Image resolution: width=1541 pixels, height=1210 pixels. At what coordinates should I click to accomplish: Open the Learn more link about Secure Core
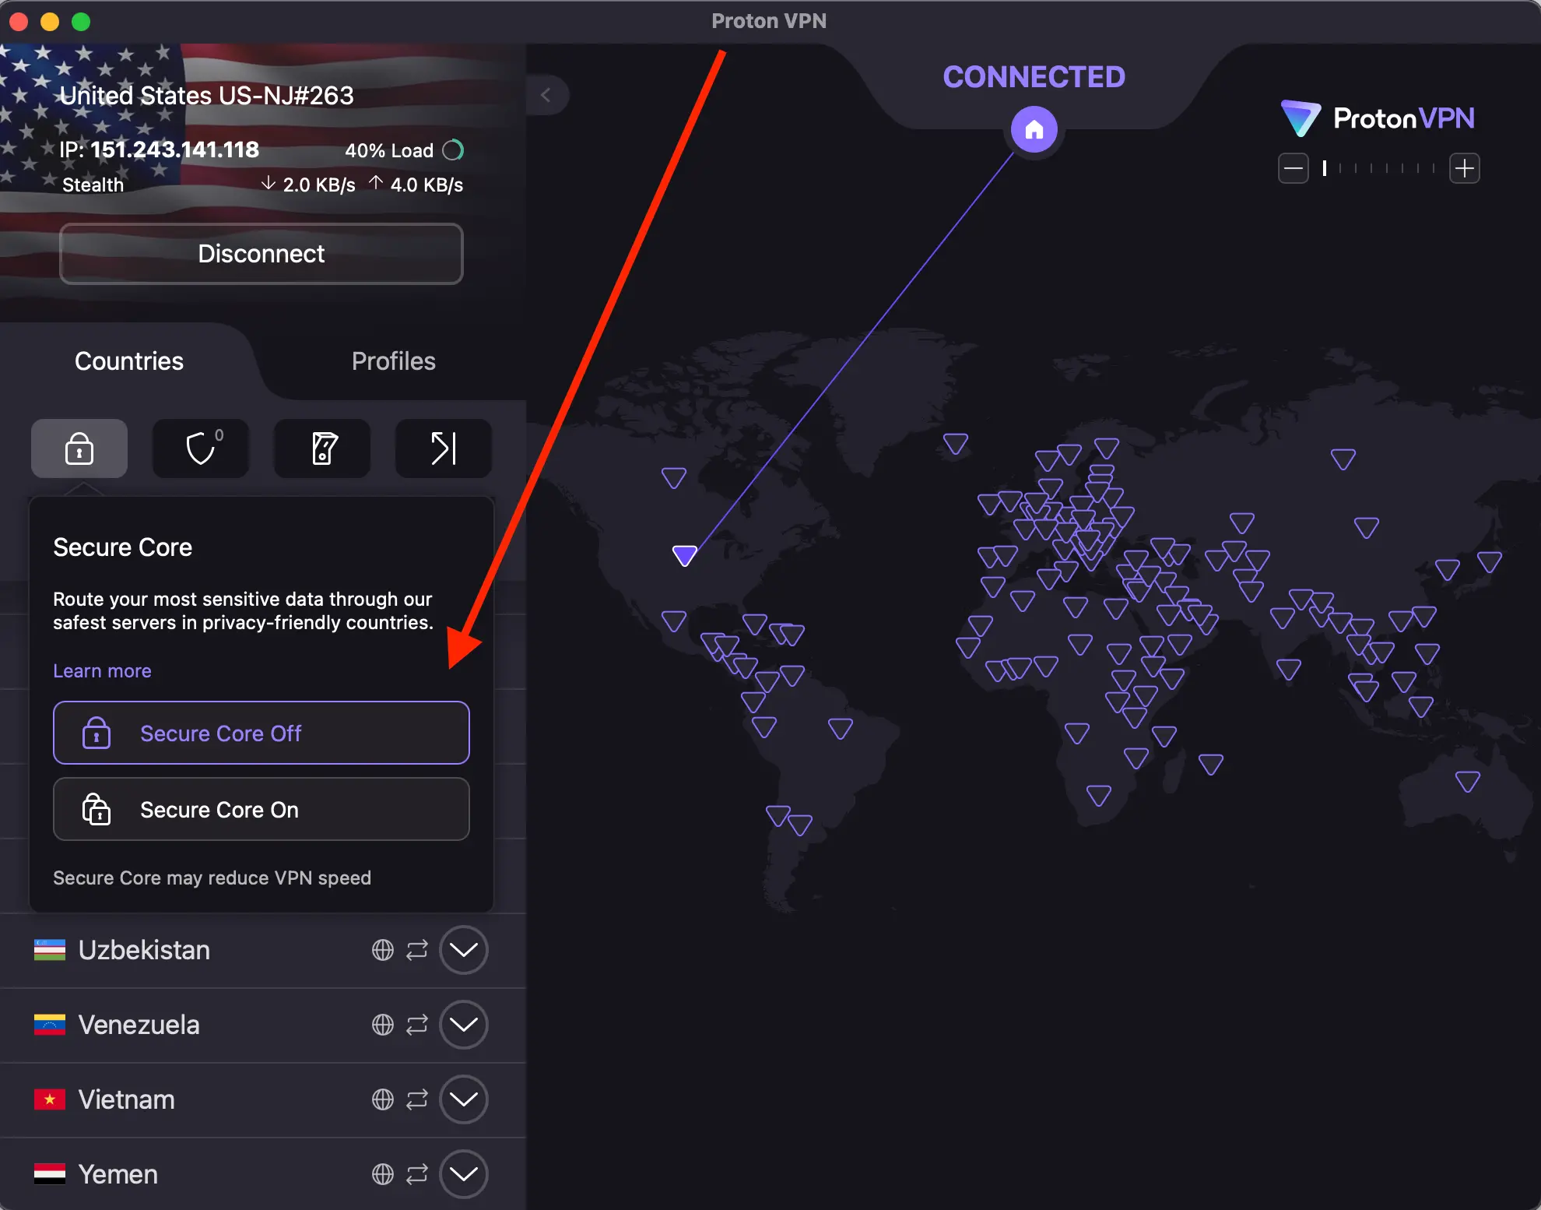click(102, 670)
